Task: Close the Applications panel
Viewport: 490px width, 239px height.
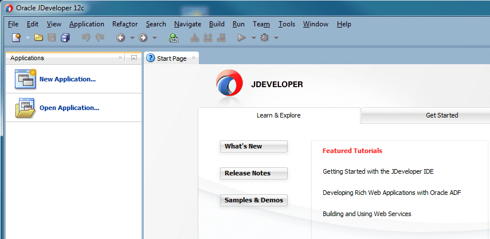Action: pyautogui.click(x=120, y=58)
